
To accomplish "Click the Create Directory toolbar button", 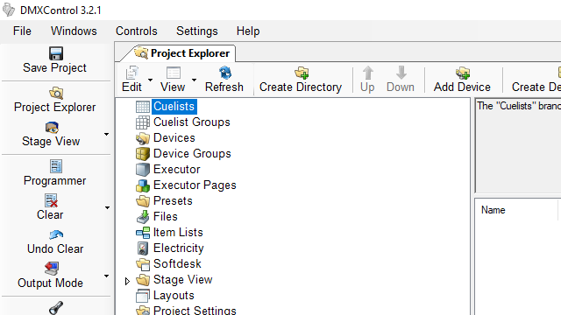I will click(x=301, y=79).
